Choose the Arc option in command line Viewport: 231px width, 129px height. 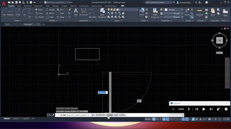[x=93, y=115]
